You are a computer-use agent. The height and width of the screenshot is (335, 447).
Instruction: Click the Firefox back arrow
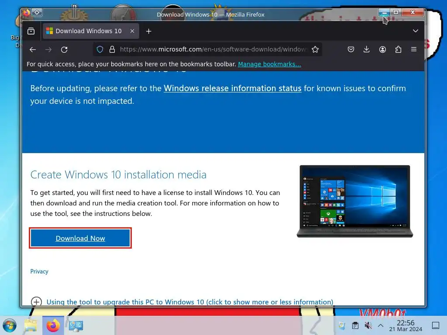pyautogui.click(x=33, y=50)
